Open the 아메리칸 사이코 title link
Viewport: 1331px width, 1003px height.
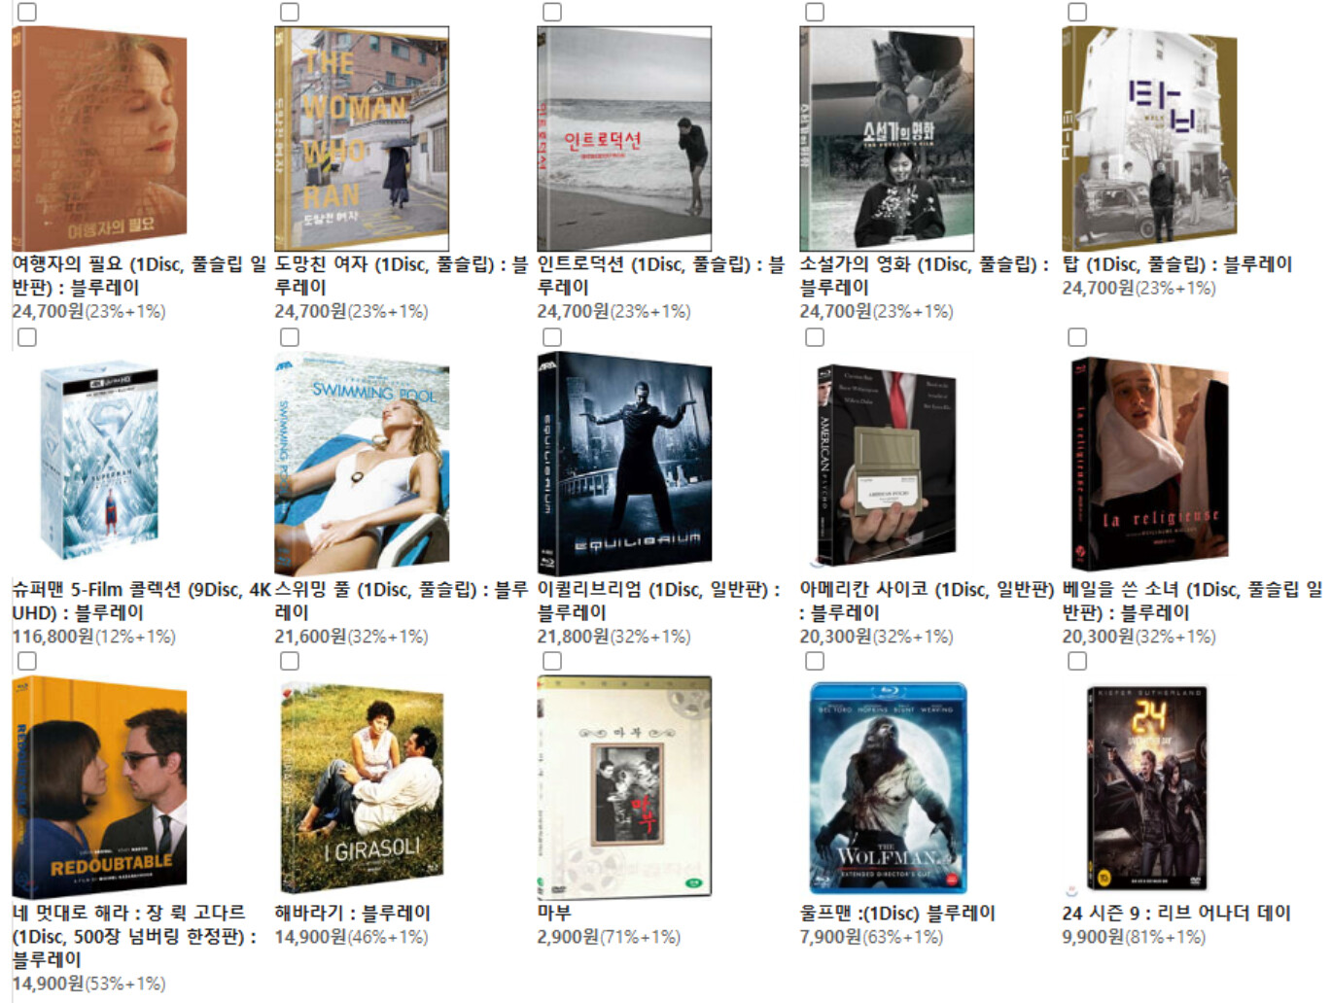click(927, 601)
